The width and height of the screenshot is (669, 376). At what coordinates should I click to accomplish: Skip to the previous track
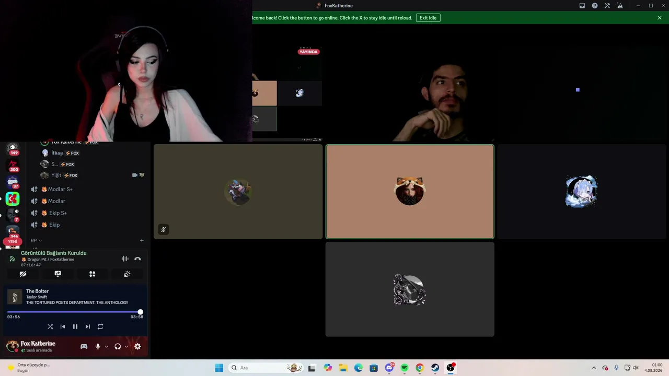(x=63, y=326)
